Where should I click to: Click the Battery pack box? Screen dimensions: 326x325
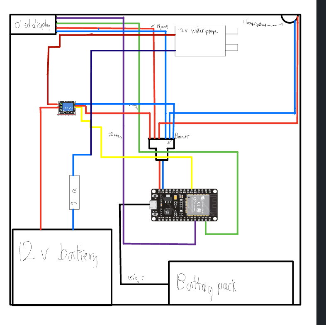pyautogui.click(x=231, y=283)
